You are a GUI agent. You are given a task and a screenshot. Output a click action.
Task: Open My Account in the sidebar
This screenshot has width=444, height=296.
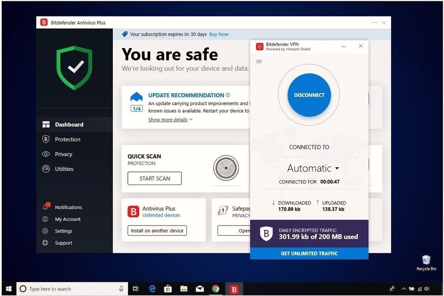pos(67,219)
